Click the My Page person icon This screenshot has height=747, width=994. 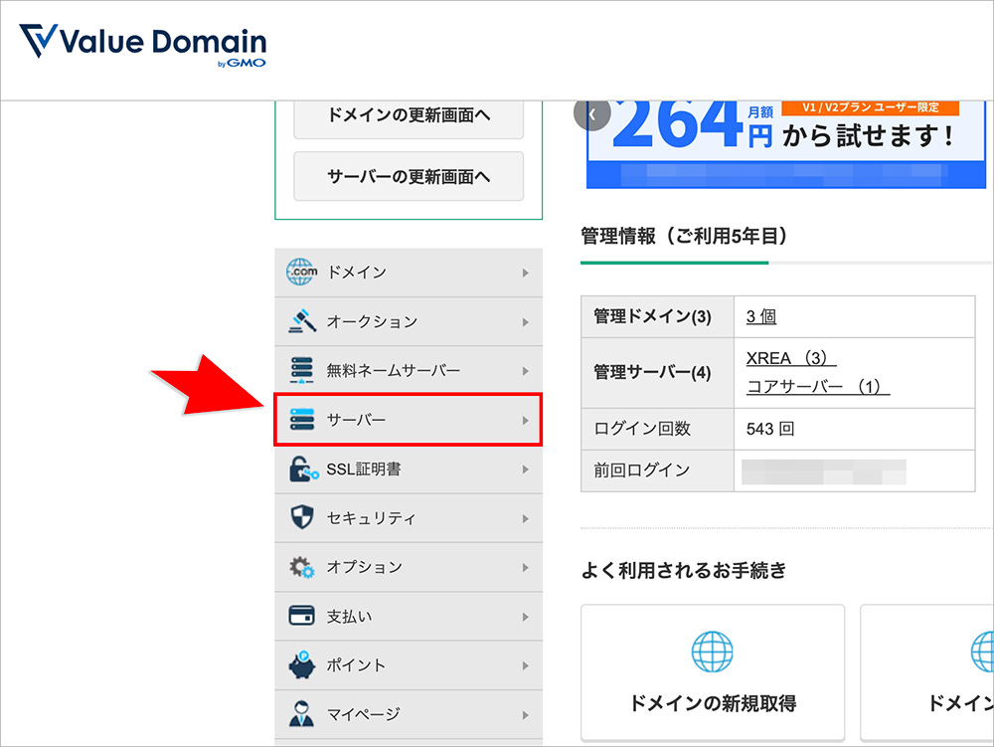click(302, 714)
